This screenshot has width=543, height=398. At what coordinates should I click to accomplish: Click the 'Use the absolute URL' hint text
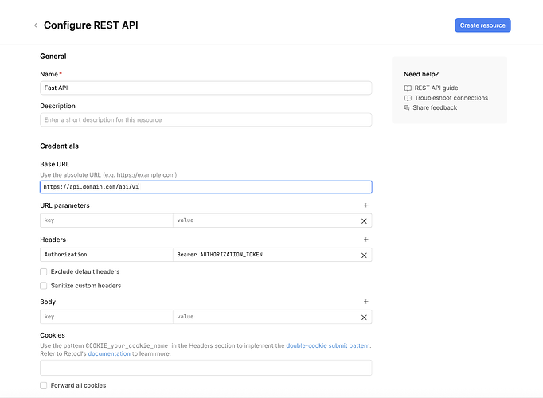point(109,175)
